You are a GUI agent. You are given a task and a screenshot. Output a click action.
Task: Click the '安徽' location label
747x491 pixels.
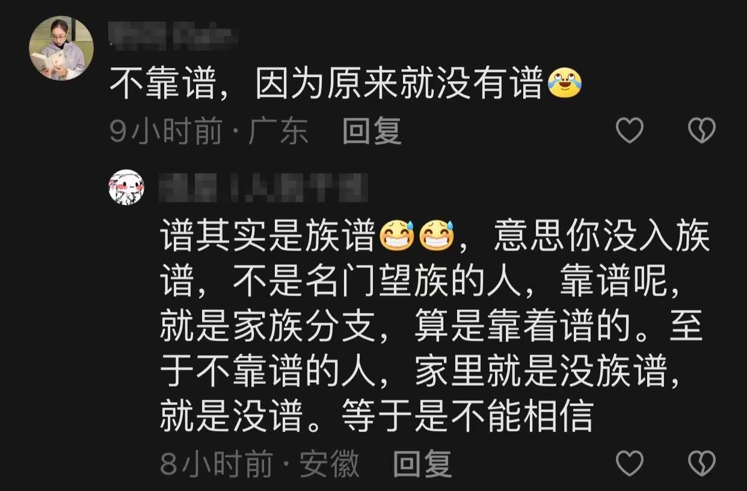[x=330, y=464]
